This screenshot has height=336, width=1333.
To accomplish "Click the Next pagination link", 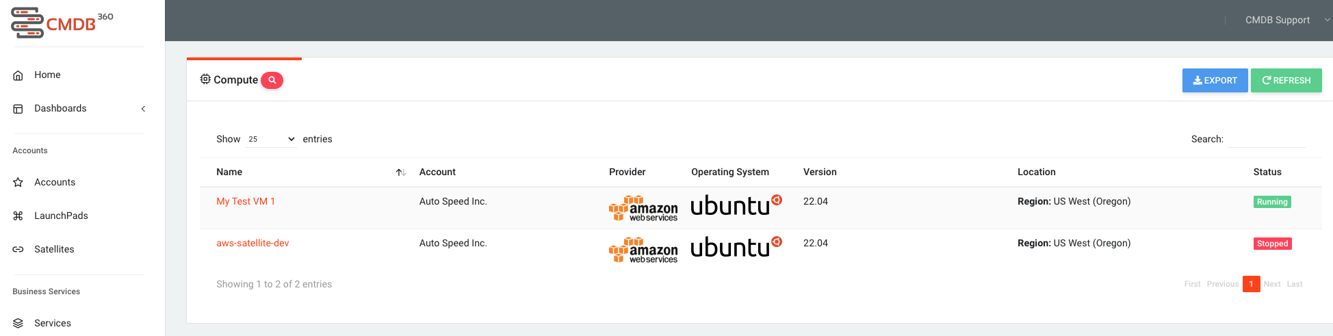I will pyautogui.click(x=1272, y=284).
